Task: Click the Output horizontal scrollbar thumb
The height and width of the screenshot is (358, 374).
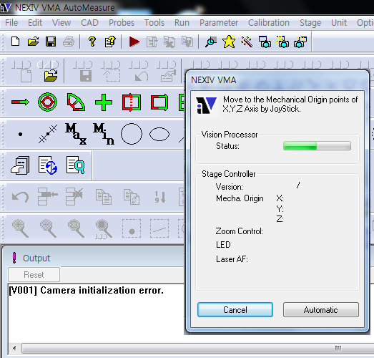Action: click(198, 348)
